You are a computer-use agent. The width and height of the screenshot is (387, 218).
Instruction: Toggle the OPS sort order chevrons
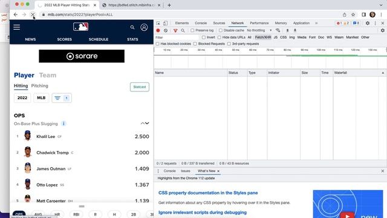(145, 124)
